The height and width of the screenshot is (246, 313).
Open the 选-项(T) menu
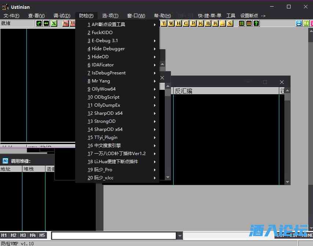coord(110,15)
